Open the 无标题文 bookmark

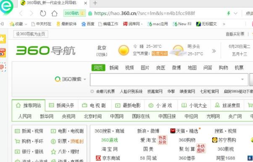tap(206, 24)
